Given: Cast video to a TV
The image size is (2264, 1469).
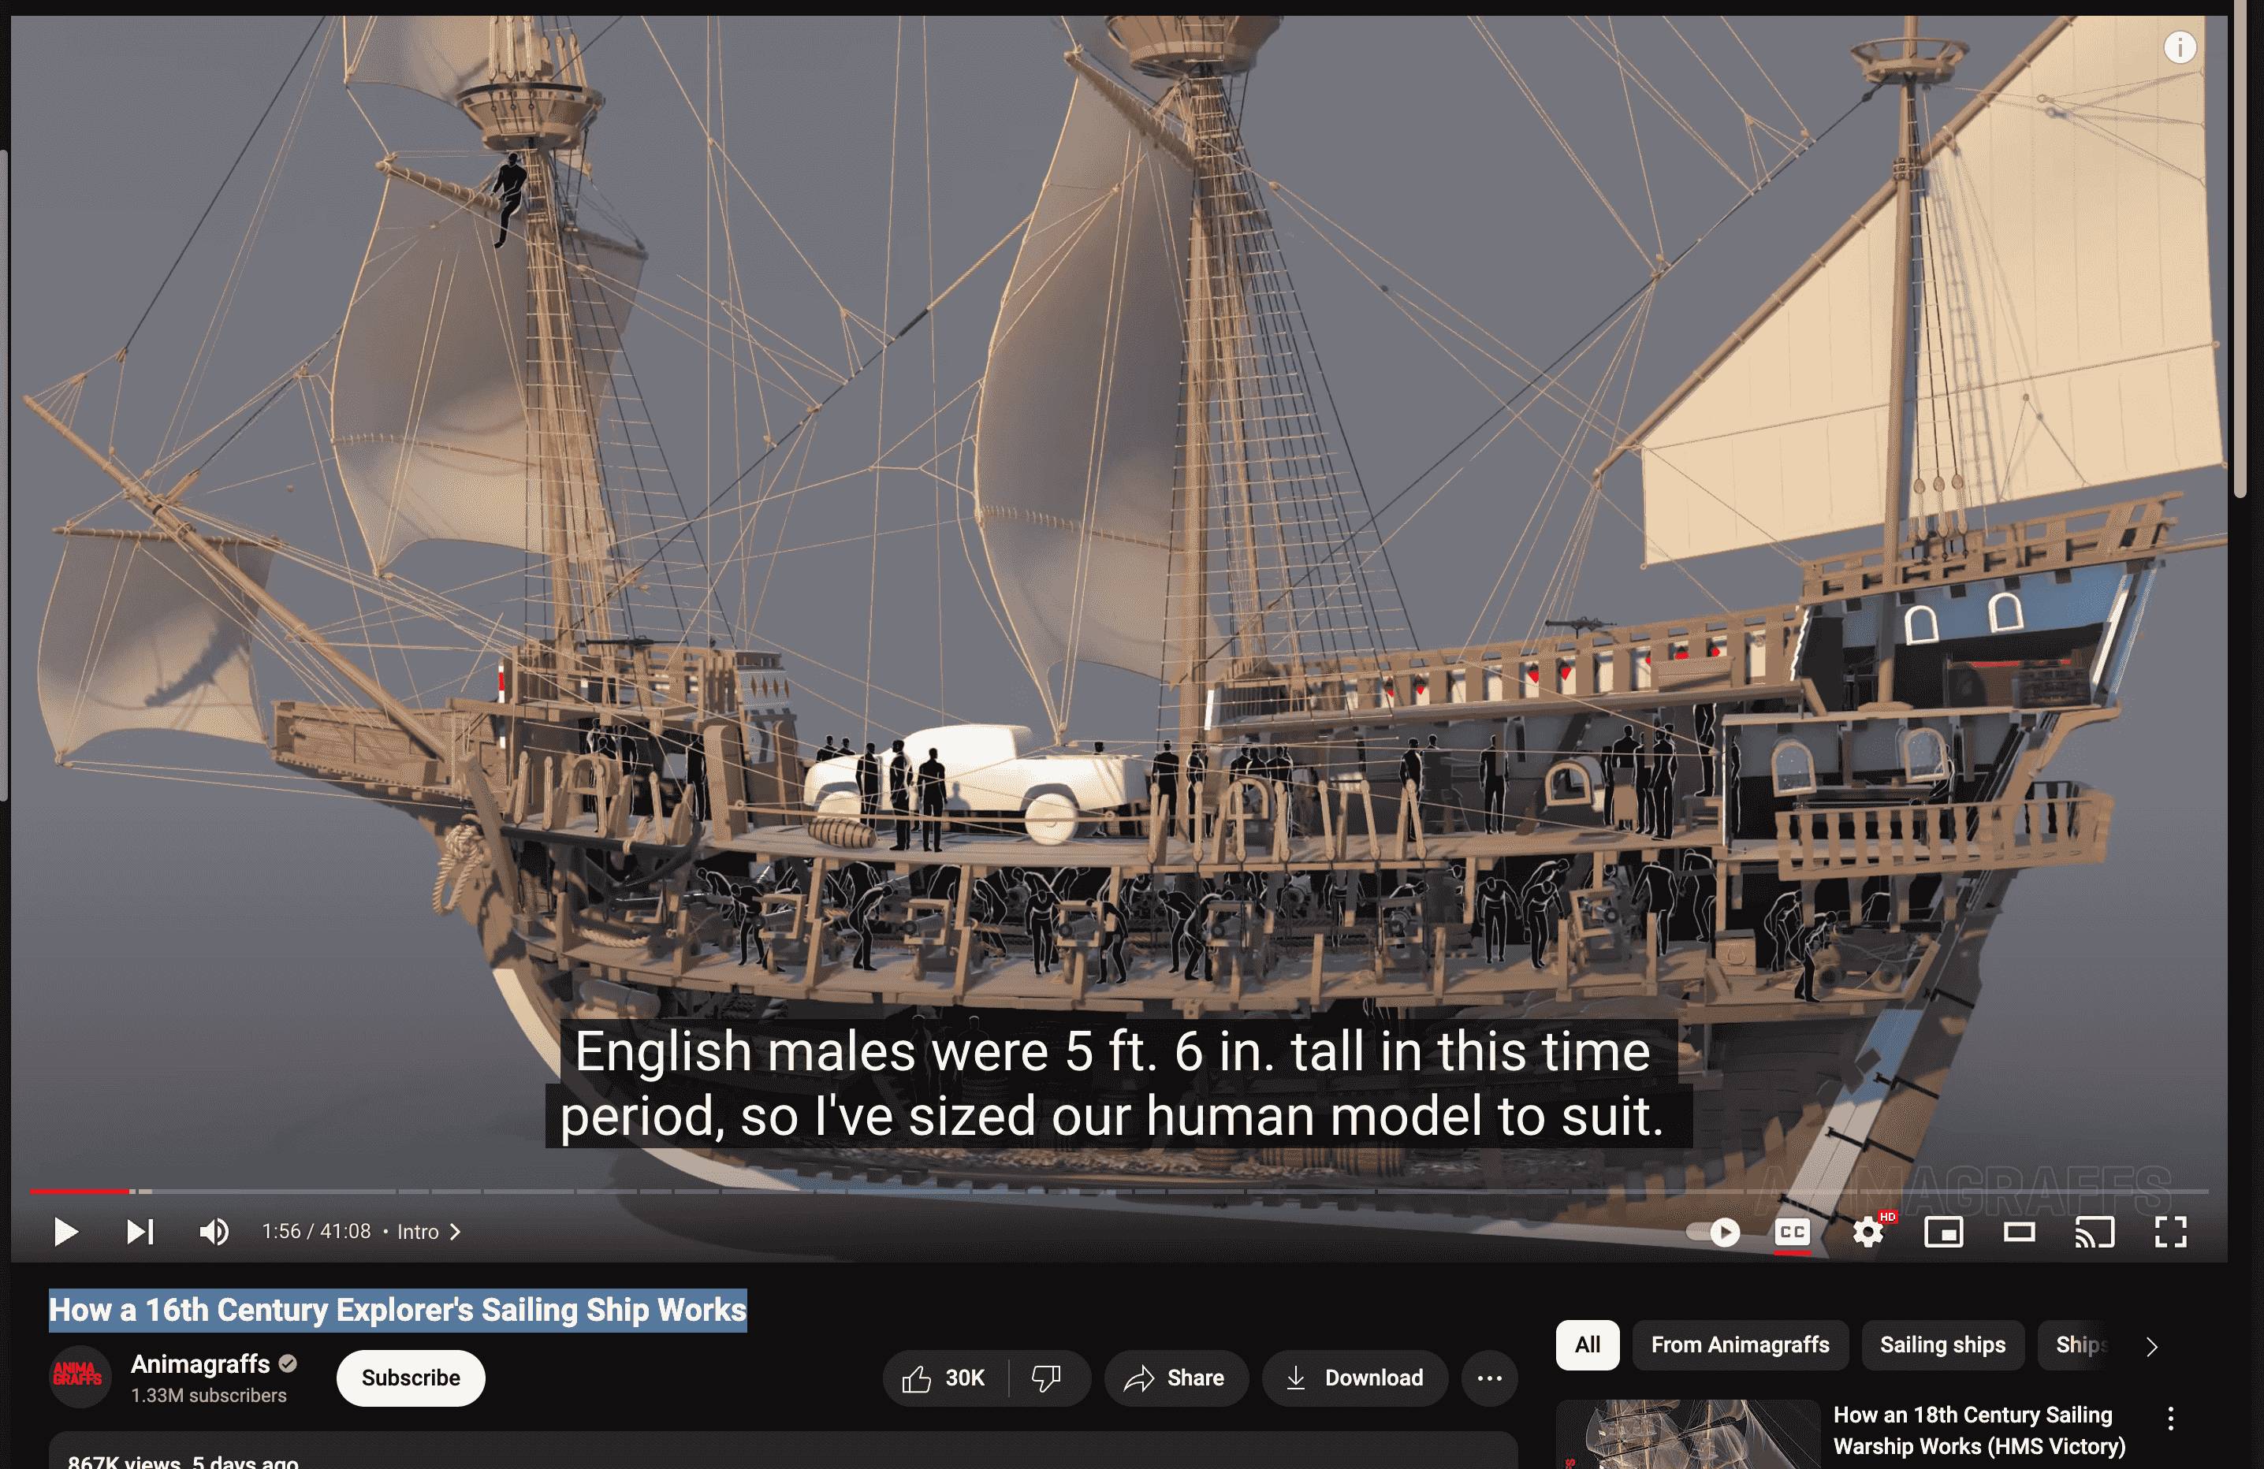Looking at the screenshot, I should [x=2095, y=1233].
